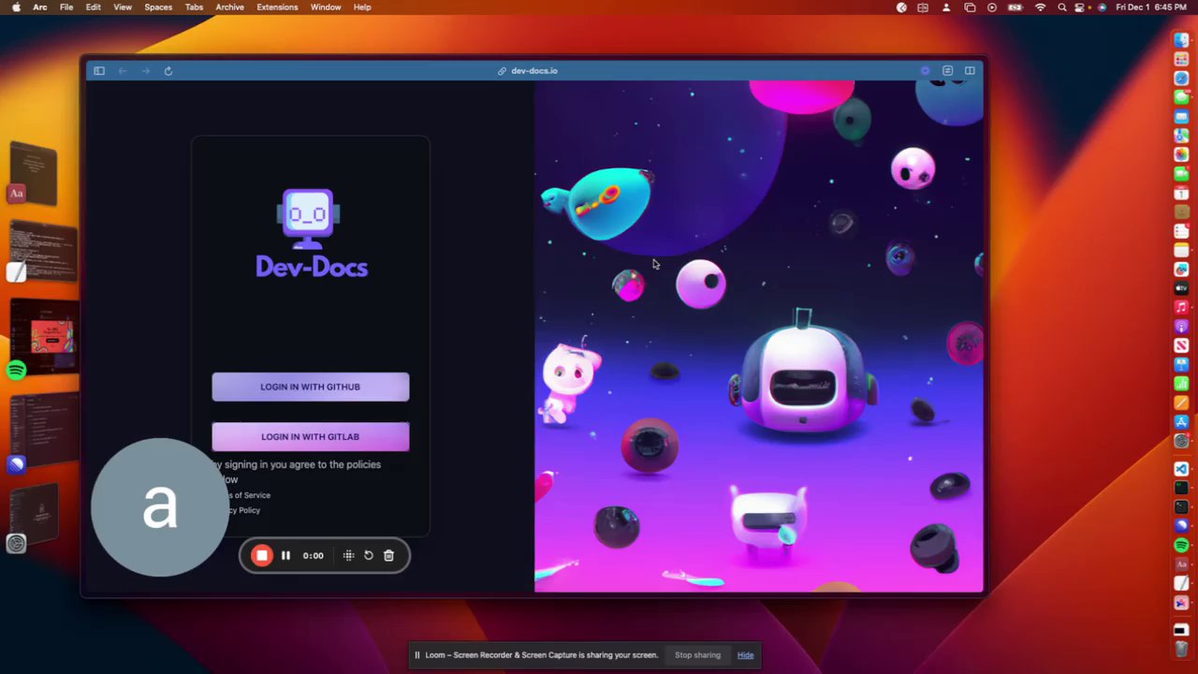Delete the Loom recording with trash icon
1198x674 pixels.
point(388,556)
